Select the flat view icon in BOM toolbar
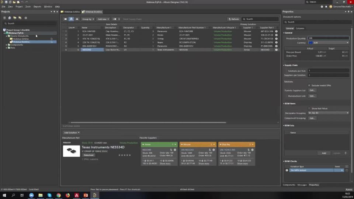The height and width of the screenshot is (199, 354). pyautogui.click(x=66, y=19)
